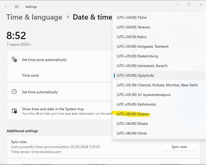Minimize the Settings window
The height and width of the screenshot is (165, 206).
pos(177,4)
